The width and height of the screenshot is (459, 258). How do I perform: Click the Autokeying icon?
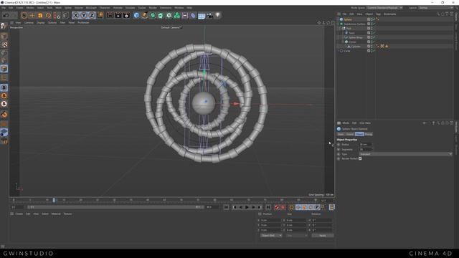[x=283, y=207]
